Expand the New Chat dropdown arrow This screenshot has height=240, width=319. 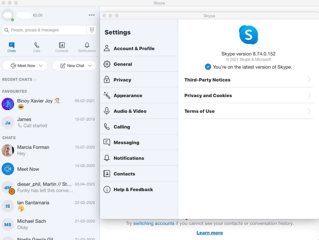[x=90, y=66]
